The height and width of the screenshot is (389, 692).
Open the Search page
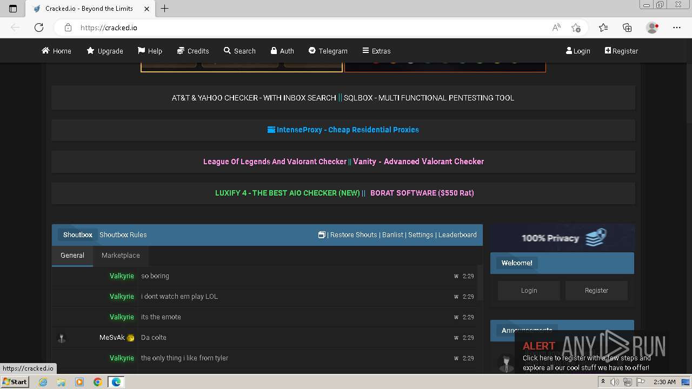pyautogui.click(x=239, y=51)
